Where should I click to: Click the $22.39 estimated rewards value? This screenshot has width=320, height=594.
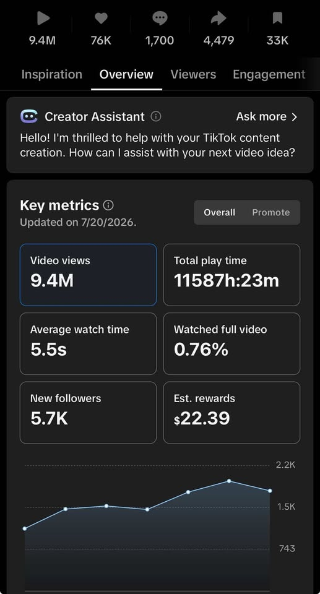point(202,419)
